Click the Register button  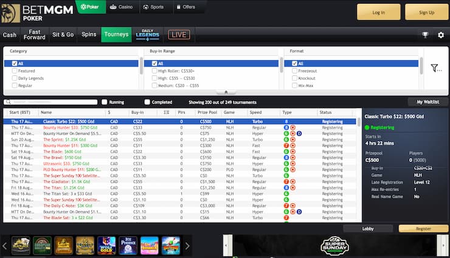tap(423, 229)
